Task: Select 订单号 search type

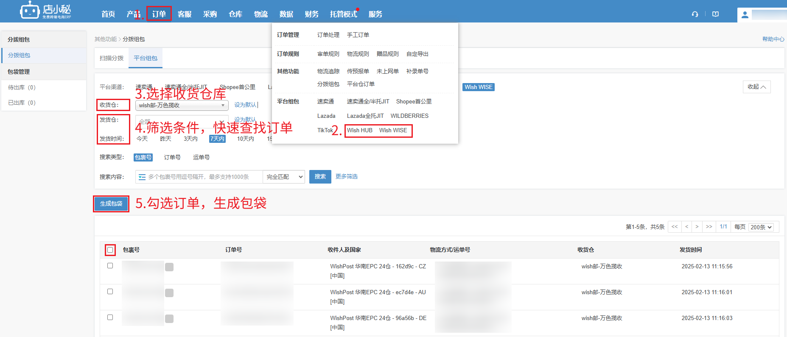Action: [172, 157]
